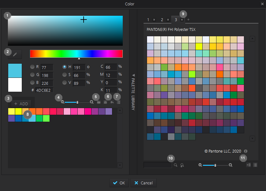Select the light pink swatch in the user palette
Image resolution: width=266 pixels, height=191 pixels.
pyautogui.click(x=67, y=112)
